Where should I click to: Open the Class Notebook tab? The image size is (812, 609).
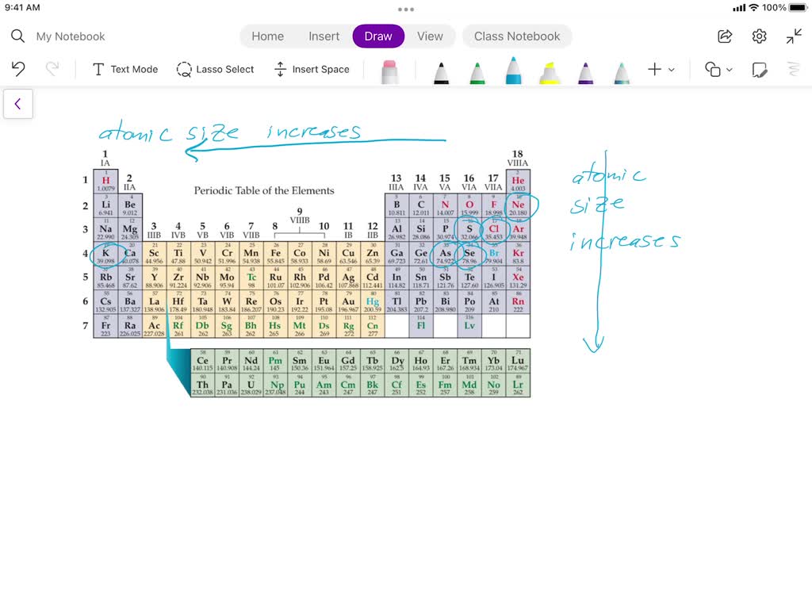[x=516, y=36]
